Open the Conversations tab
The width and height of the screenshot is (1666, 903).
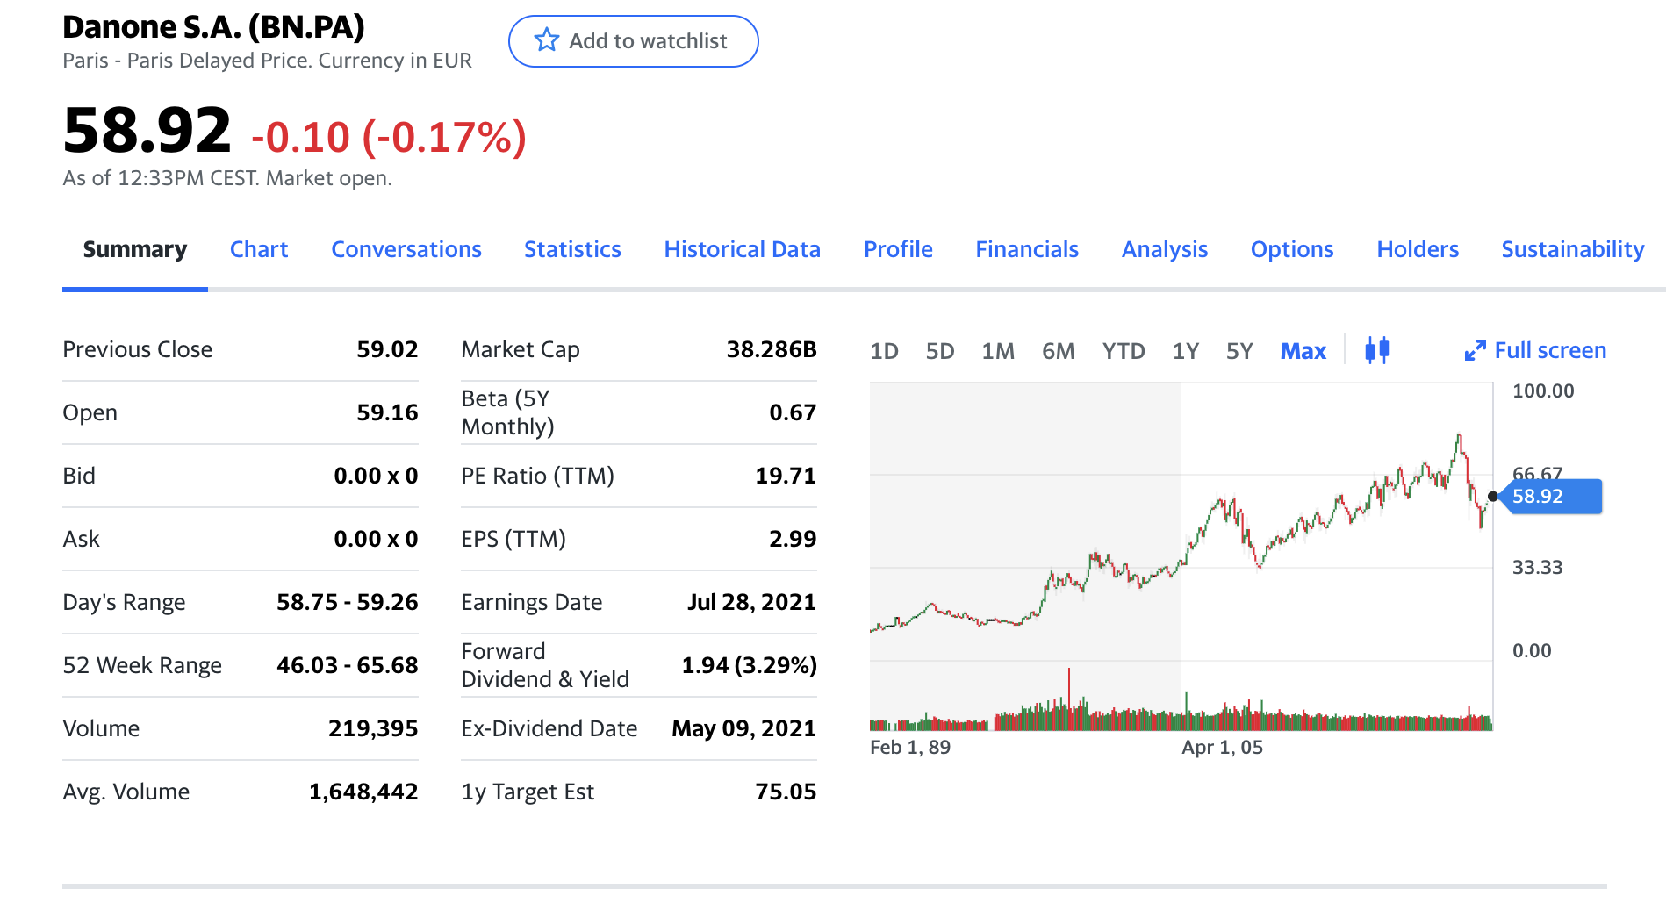coord(406,249)
